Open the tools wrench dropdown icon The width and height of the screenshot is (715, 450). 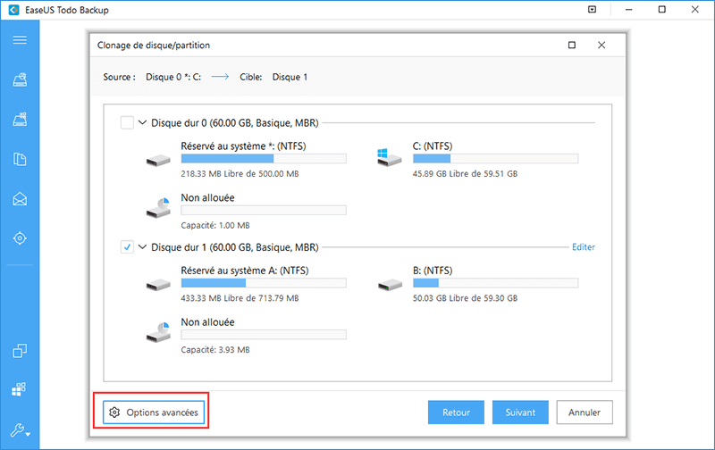pyautogui.click(x=20, y=430)
